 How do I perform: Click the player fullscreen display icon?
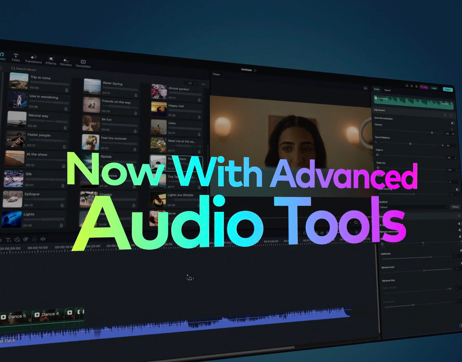(x=356, y=222)
